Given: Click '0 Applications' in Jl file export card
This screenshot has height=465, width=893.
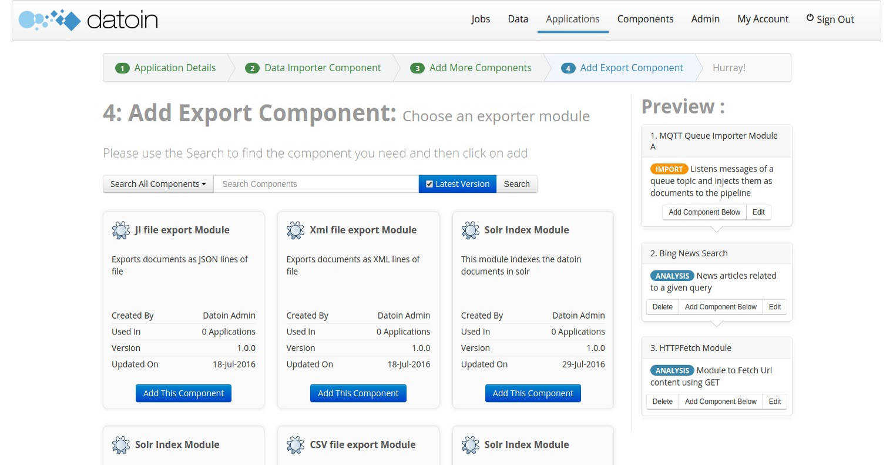Looking at the screenshot, I should coord(229,332).
